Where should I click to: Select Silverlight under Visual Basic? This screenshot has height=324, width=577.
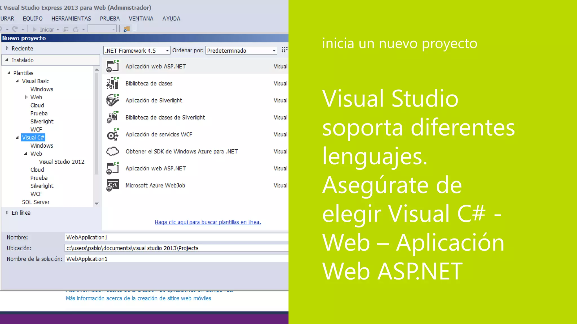(42, 121)
